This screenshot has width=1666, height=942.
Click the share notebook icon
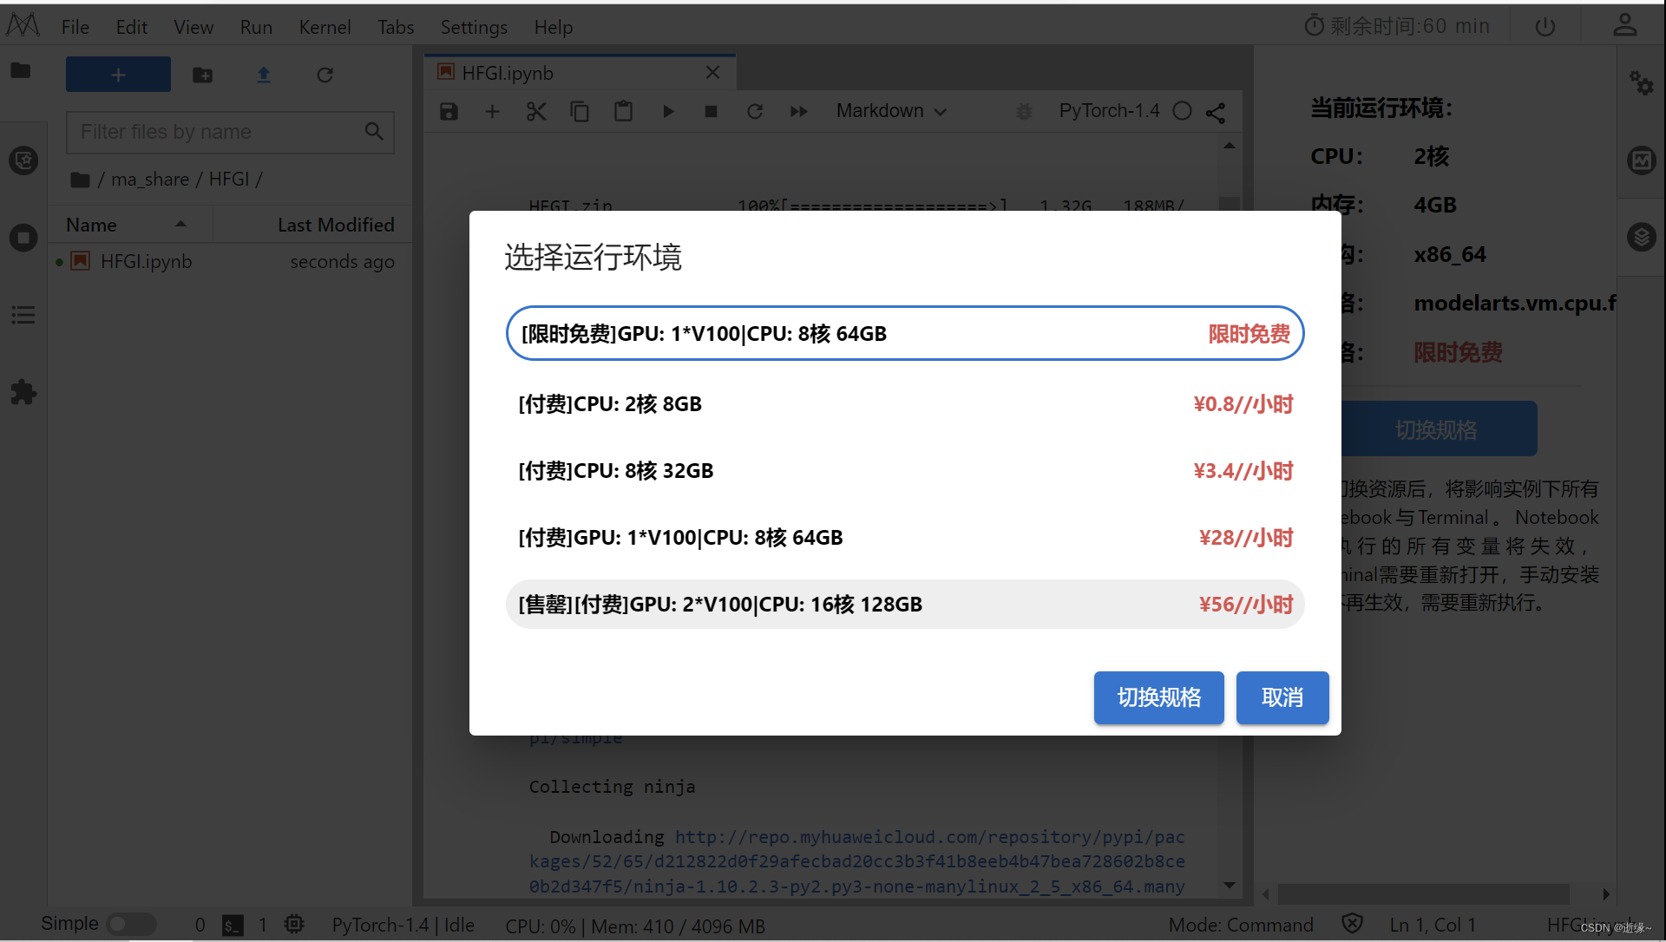1216,112
